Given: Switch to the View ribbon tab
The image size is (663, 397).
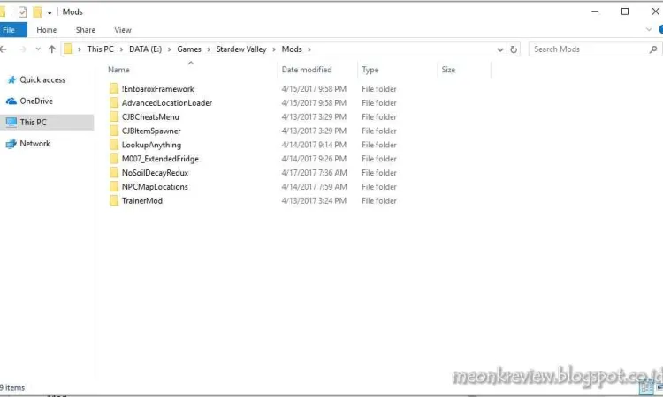Looking at the screenshot, I should pyautogui.click(x=123, y=30).
